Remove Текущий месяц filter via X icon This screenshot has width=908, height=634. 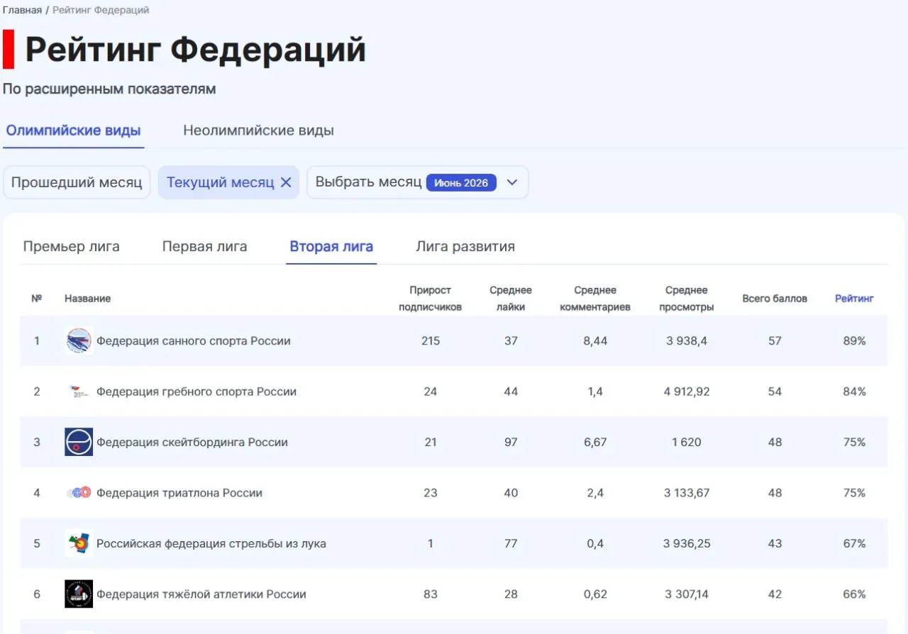click(x=286, y=182)
